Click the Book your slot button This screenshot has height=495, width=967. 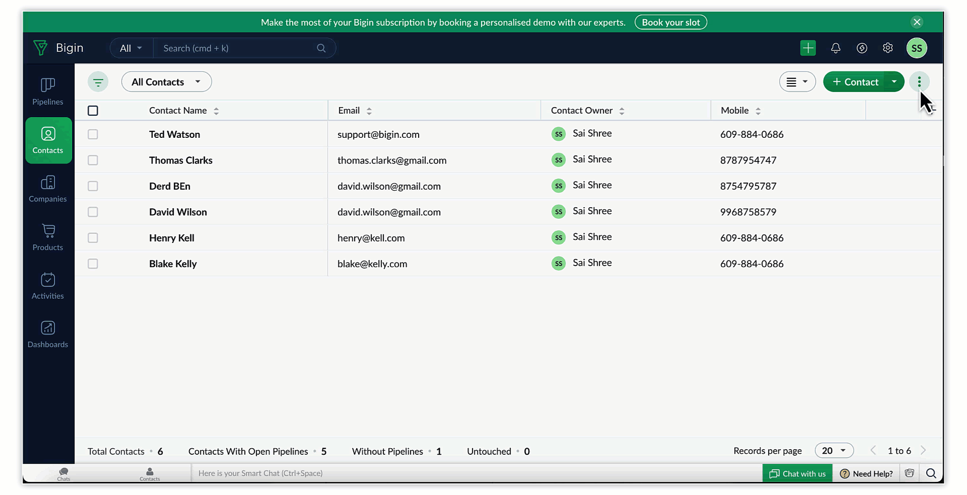pyautogui.click(x=670, y=22)
